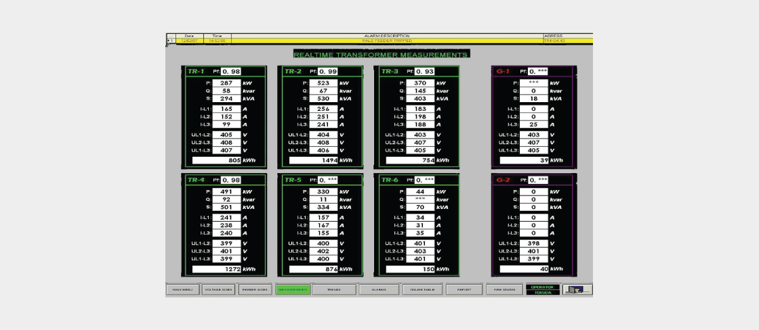Click the TR-3 panel title
The image size is (759, 330).
390,72
